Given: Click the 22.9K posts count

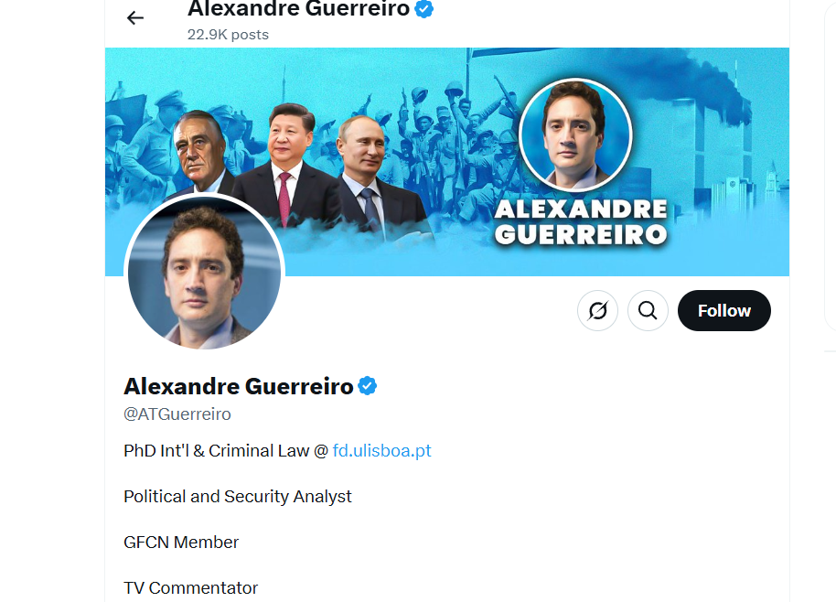Looking at the screenshot, I should pyautogui.click(x=228, y=35).
